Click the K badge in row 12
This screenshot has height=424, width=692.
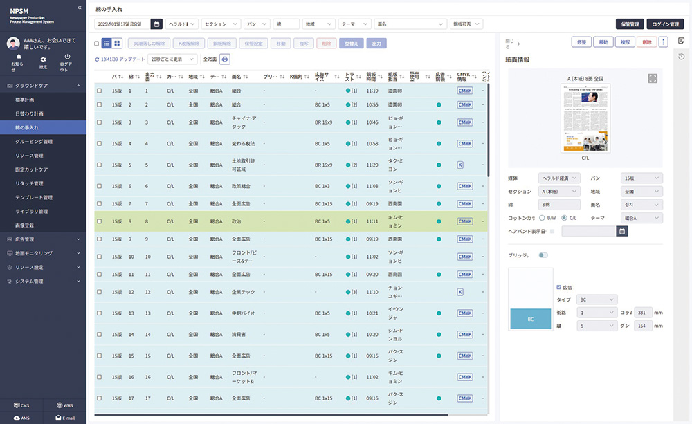coord(460,292)
